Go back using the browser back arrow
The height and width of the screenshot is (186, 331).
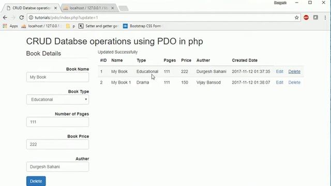5,18
